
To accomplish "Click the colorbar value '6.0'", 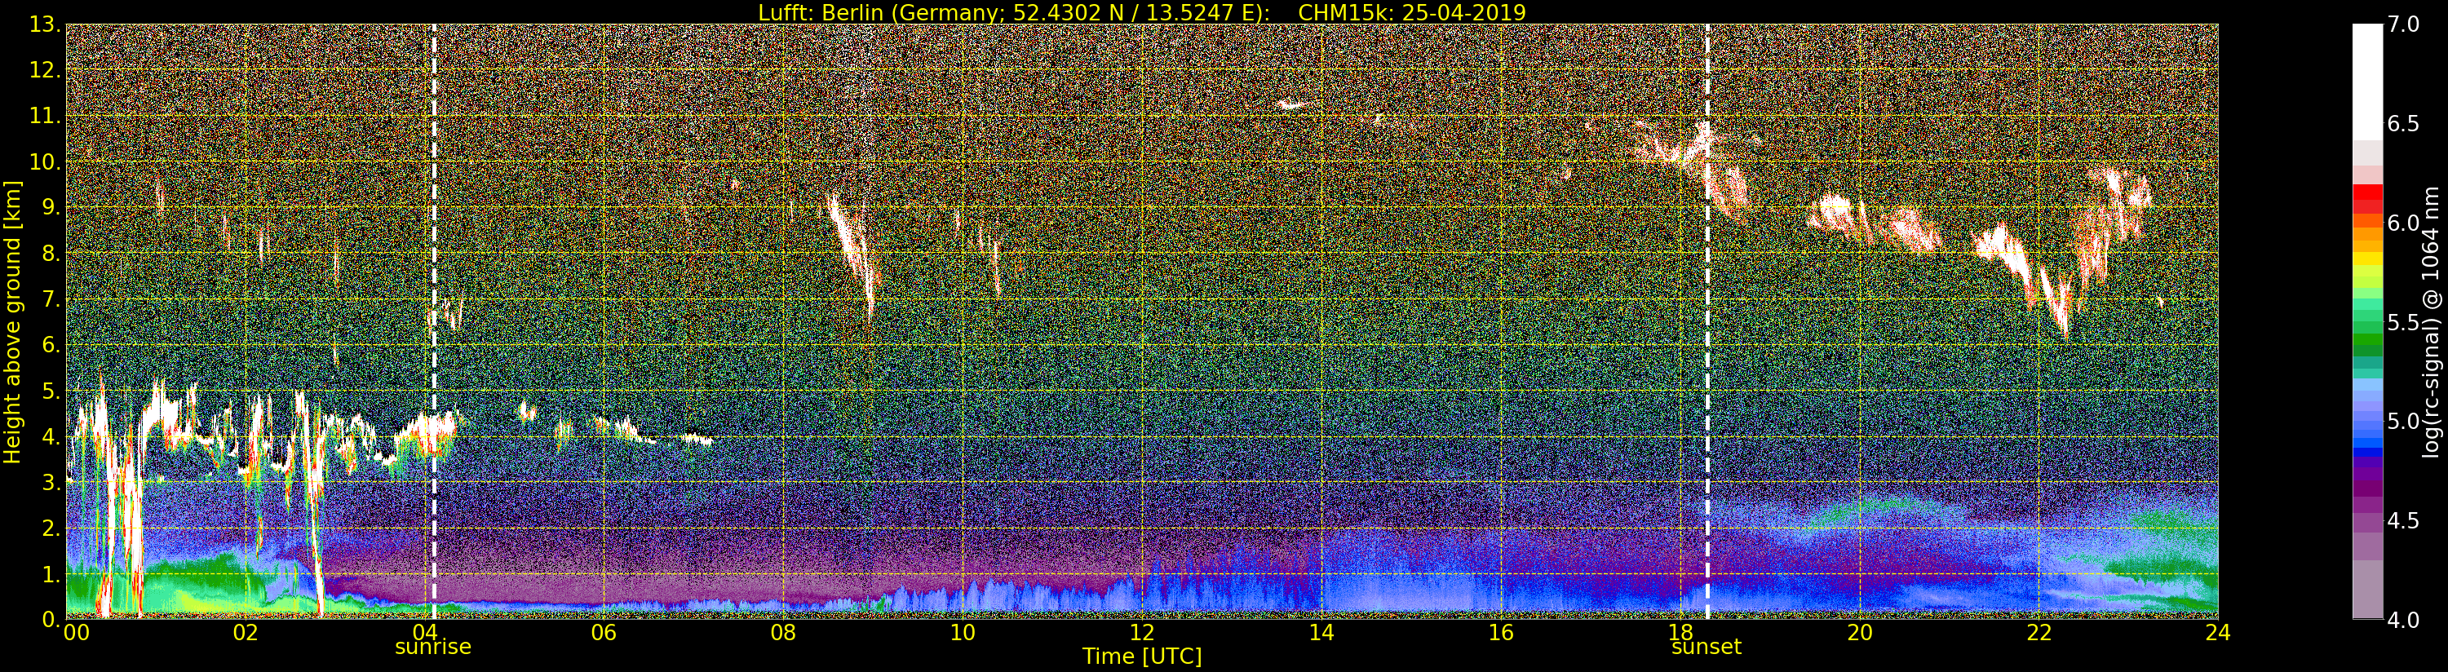I will pyautogui.click(x=2403, y=223).
